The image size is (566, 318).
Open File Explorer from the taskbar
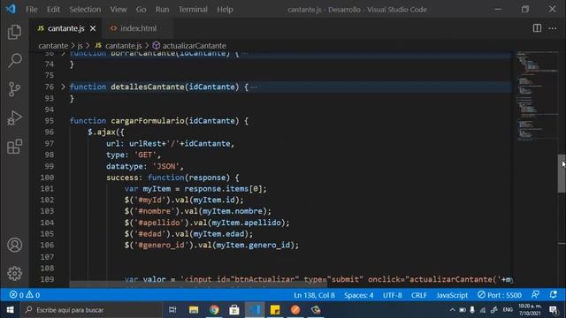click(194, 310)
